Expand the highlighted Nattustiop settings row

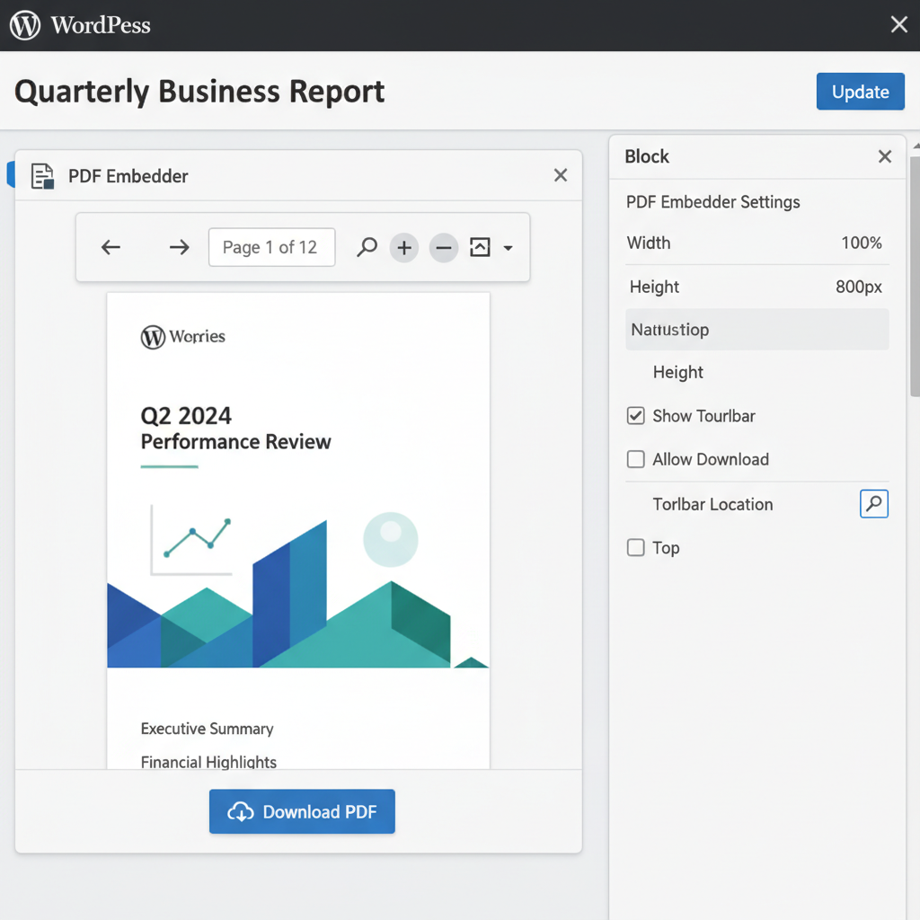756,330
